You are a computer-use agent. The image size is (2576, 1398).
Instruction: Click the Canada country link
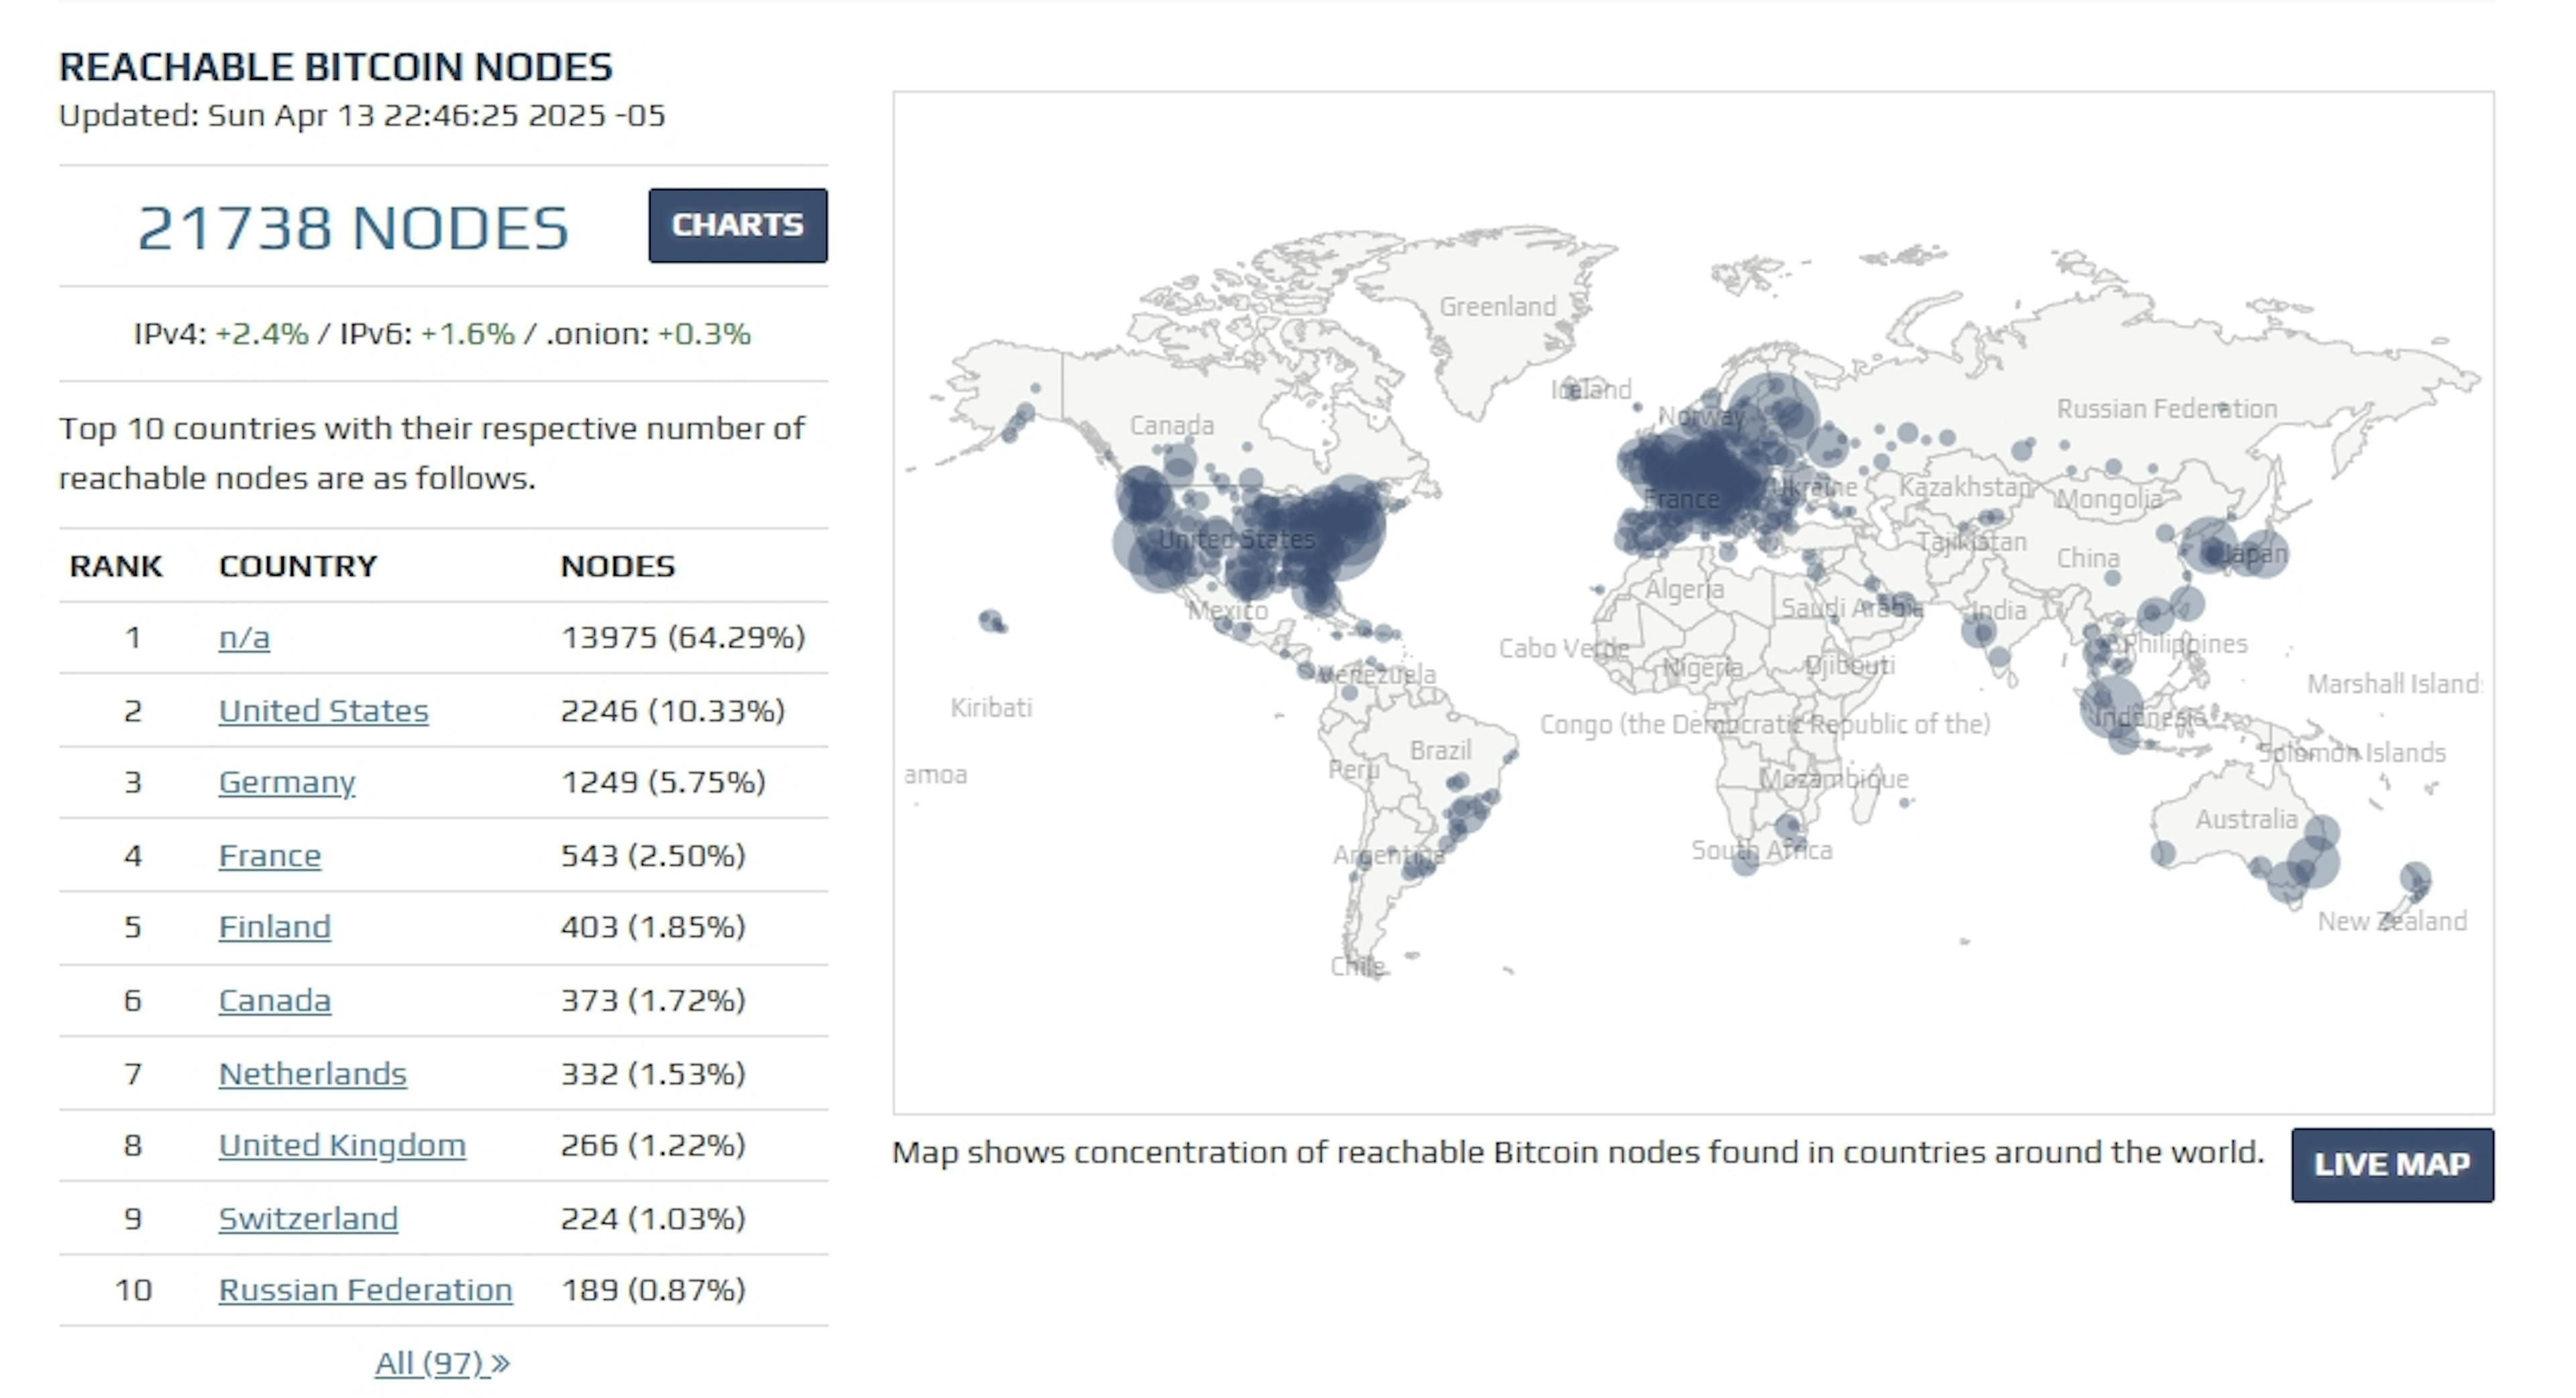(x=274, y=1000)
